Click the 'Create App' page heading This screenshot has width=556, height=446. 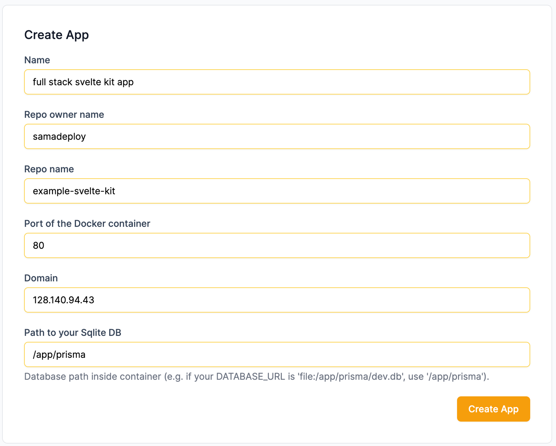tap(56, 35)
